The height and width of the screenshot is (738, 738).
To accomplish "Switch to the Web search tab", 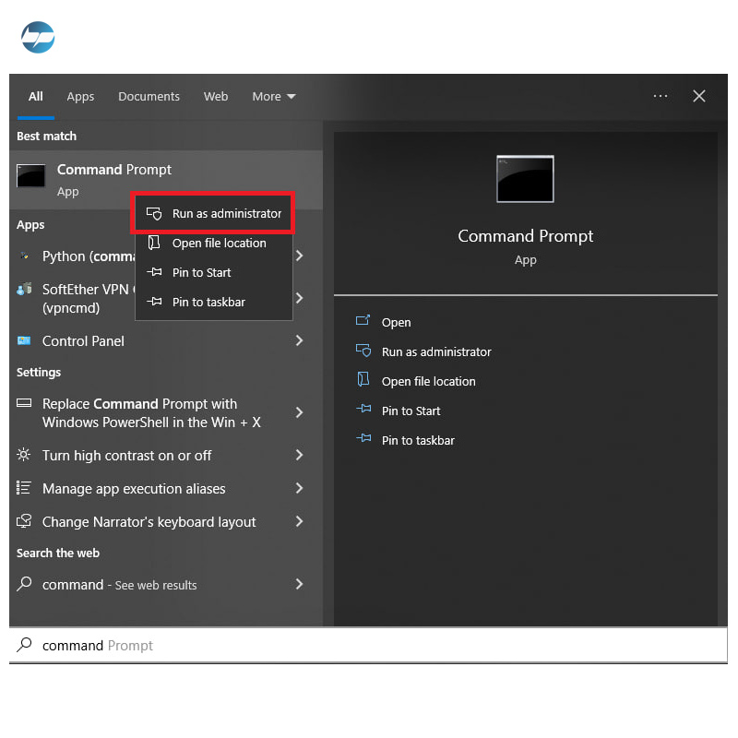I will tap(216, 97).
